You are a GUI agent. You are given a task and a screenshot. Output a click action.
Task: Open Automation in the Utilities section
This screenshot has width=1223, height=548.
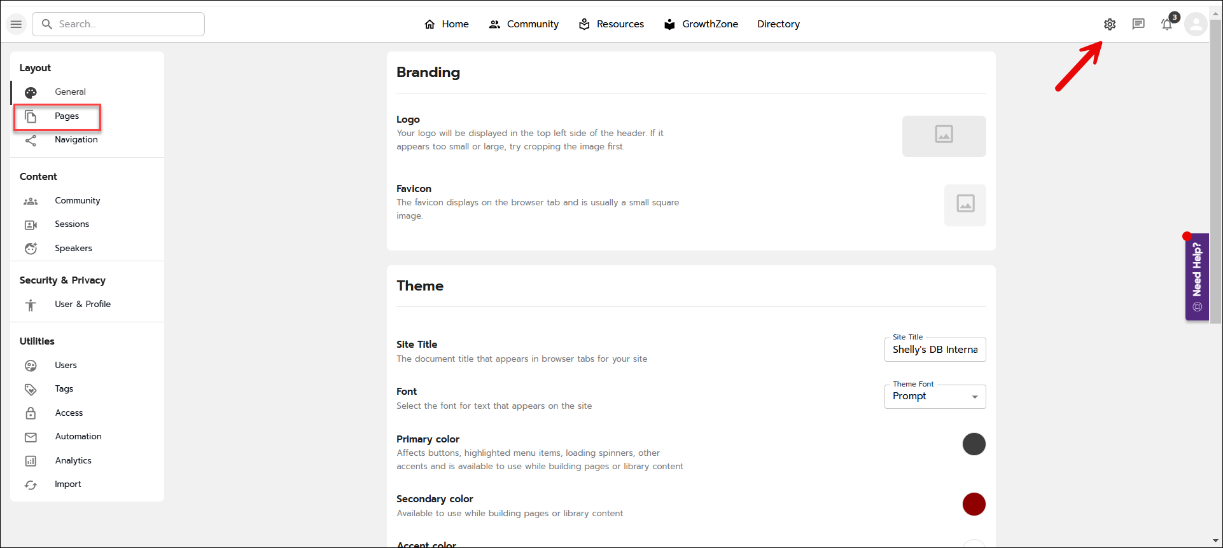(78, 437)
